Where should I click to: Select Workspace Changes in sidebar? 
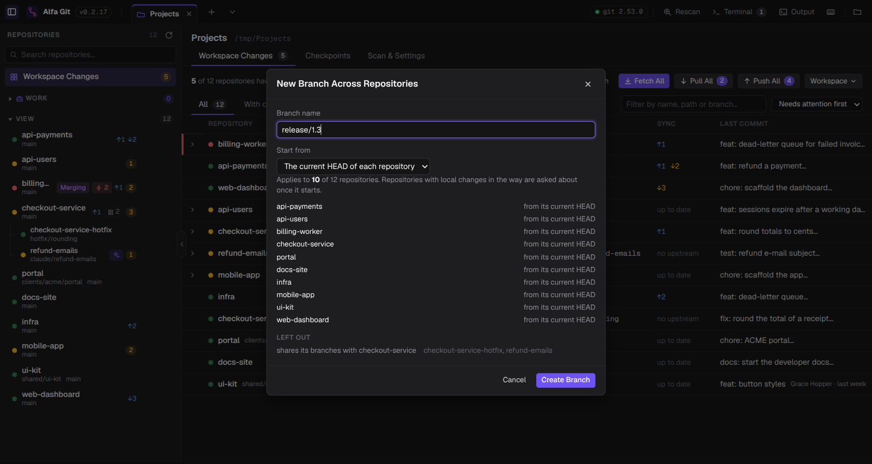click(x=90, y=77)
